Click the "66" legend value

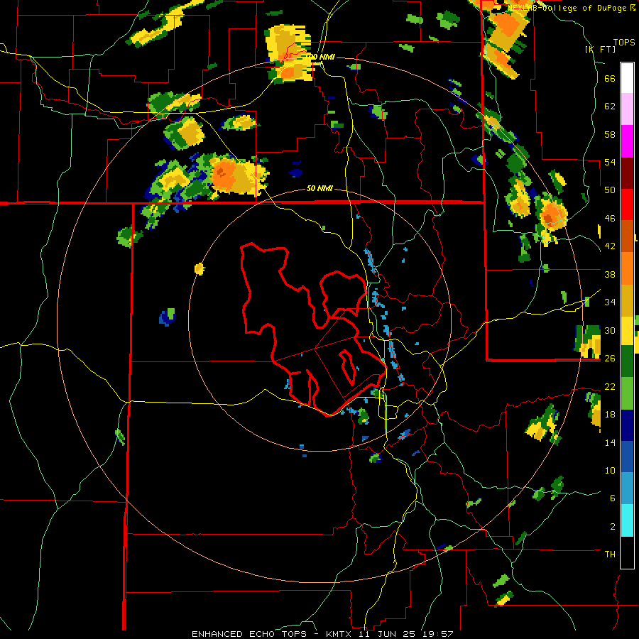point(610,79)
